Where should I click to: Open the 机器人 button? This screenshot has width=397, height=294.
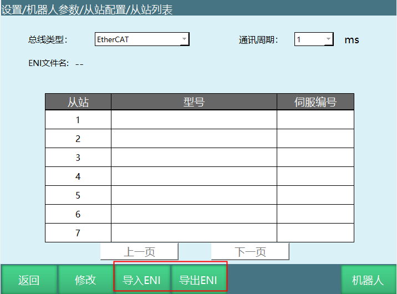point(368,280)
